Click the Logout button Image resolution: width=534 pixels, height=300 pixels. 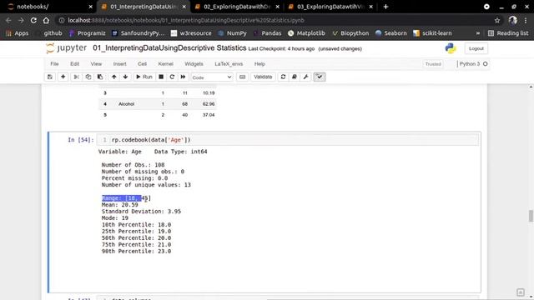[x=476, y=48]
